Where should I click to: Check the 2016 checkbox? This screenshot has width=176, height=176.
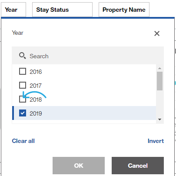pos(23,71)
